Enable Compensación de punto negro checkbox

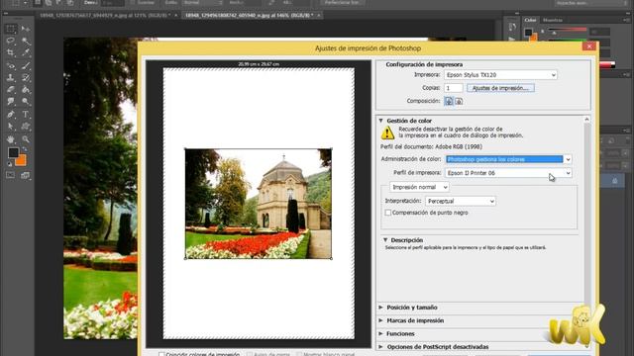tap(387, 213)
